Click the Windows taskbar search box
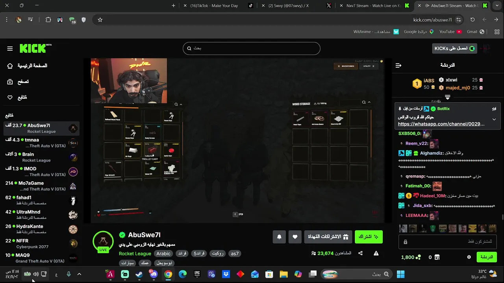This screenshot has height=283, width=504. tap(357, 274)
